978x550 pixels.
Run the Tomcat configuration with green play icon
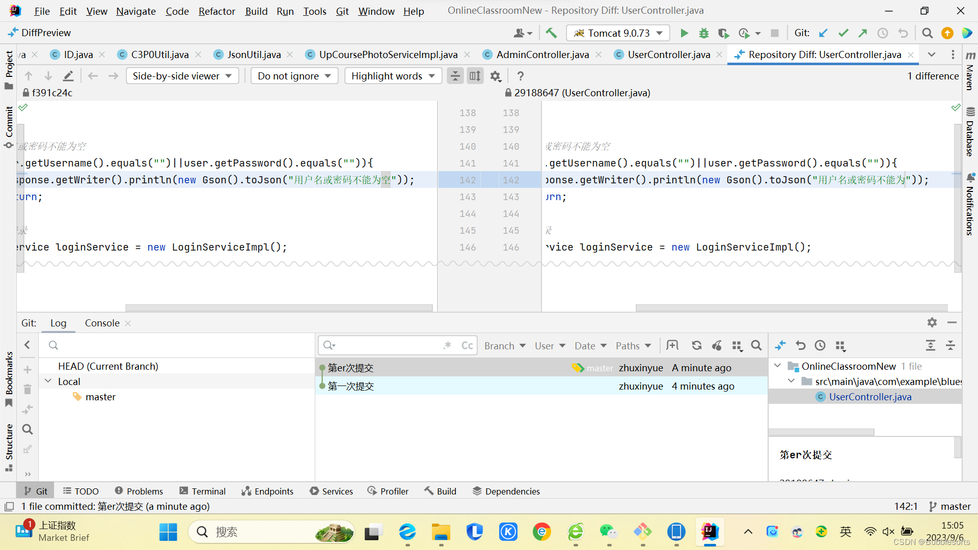(684, 33)
